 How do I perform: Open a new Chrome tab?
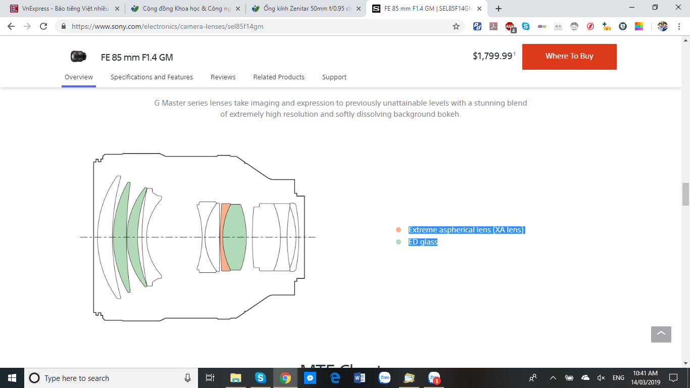499,9
